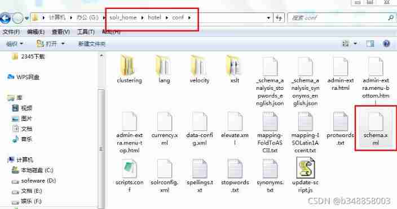Select the solrconfig.xml file
Image resolution: width=397 pixels, height=209 pixels.
(x=164, y=175)
